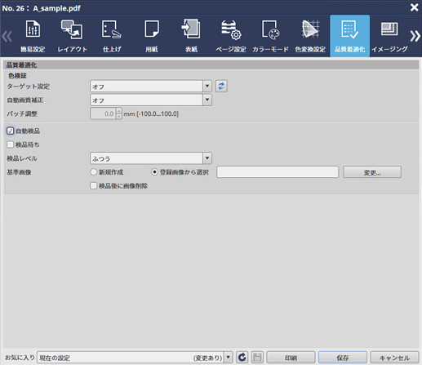Enable the 検品待ち checkbox
Image resolution: width=422 pixels, height=365 pixels.
pyautogui.click(x=10, y=145)
